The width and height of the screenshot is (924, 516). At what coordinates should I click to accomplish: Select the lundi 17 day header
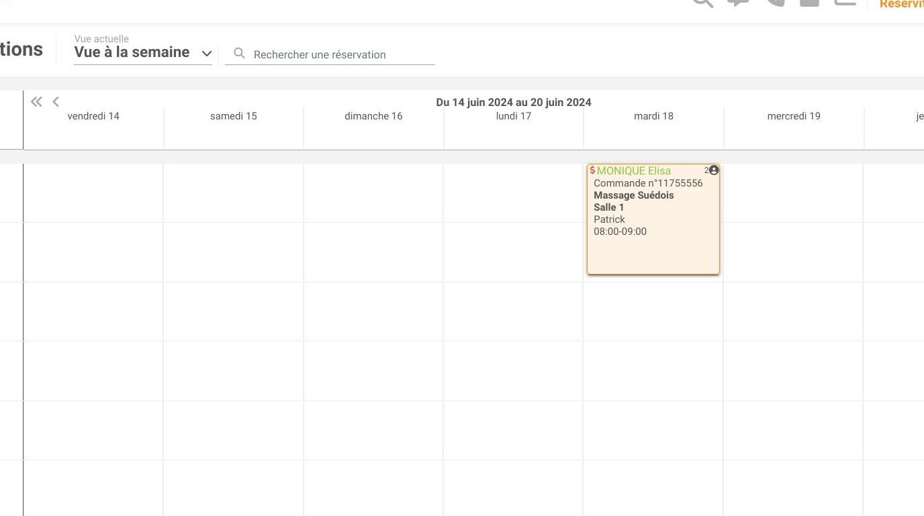[514, 116]
